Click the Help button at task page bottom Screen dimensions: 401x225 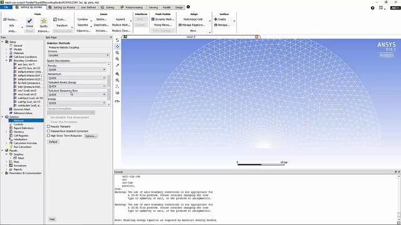tap(52, 219)
